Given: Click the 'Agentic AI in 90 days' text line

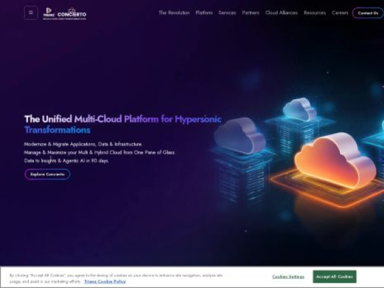Looking at the screenshot, I should pos(67,161).
